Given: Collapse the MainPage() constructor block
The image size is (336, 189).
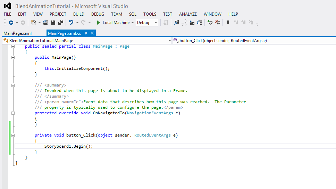Looking at the screenshot, I should pyautogui.click(x=13, y=57).
